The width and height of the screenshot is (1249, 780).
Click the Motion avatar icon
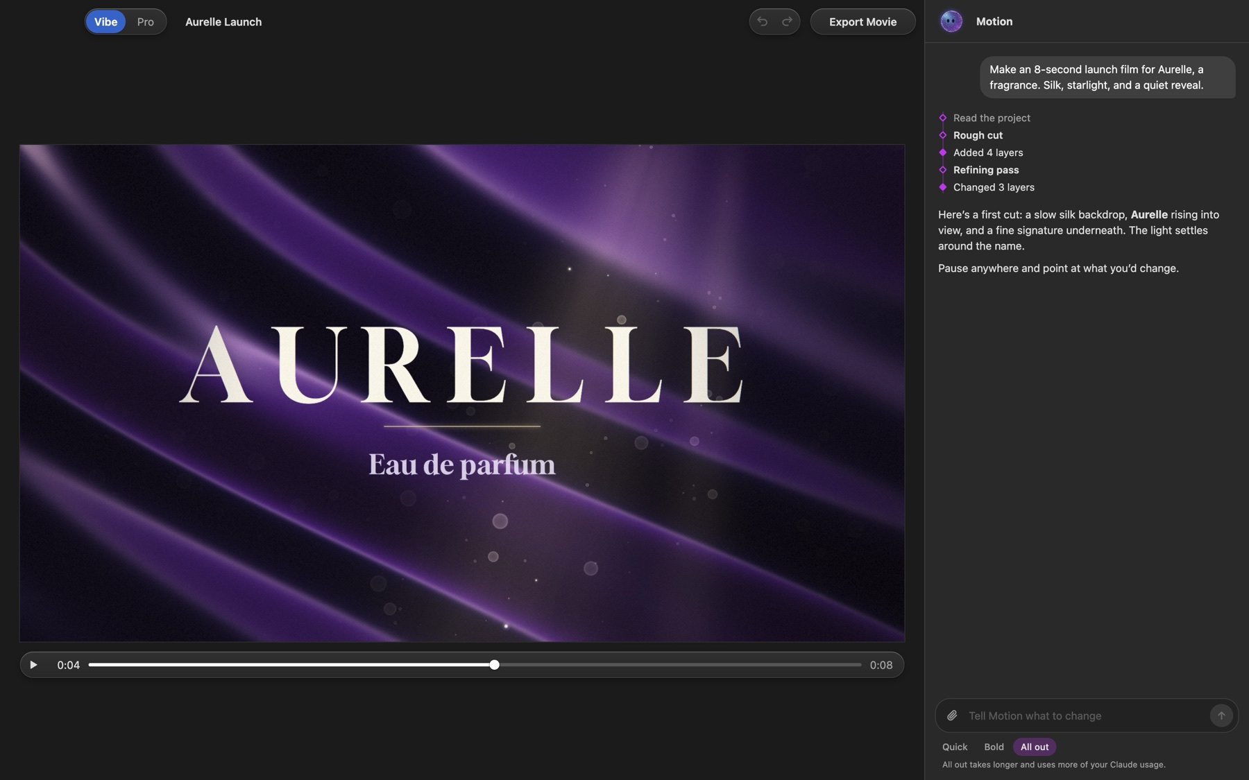click(951, 21)
